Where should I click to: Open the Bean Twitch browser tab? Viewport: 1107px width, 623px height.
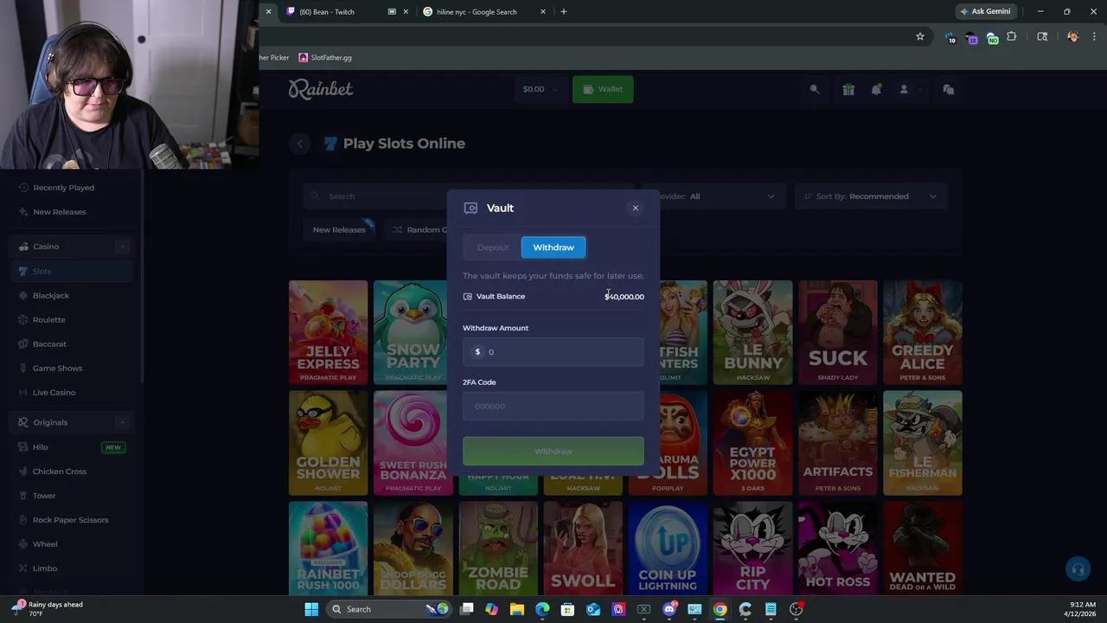(x=327, y=11)
